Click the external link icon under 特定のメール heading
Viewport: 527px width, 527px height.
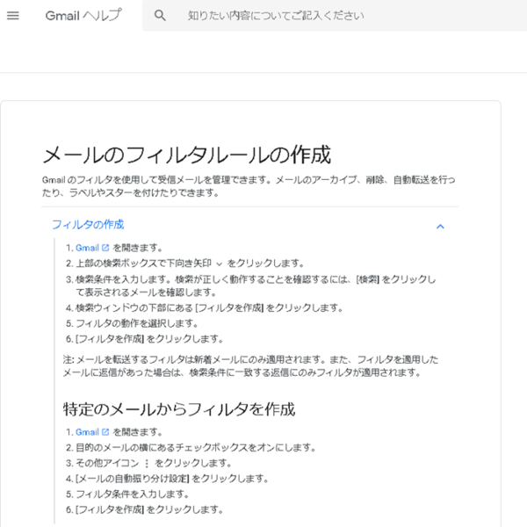pos(105,432)
